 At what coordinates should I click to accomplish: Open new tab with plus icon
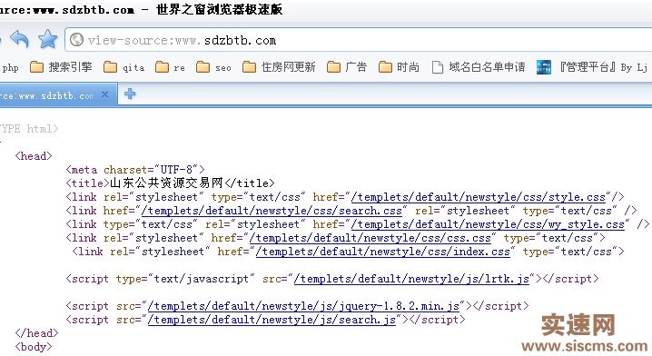(130, 94)
